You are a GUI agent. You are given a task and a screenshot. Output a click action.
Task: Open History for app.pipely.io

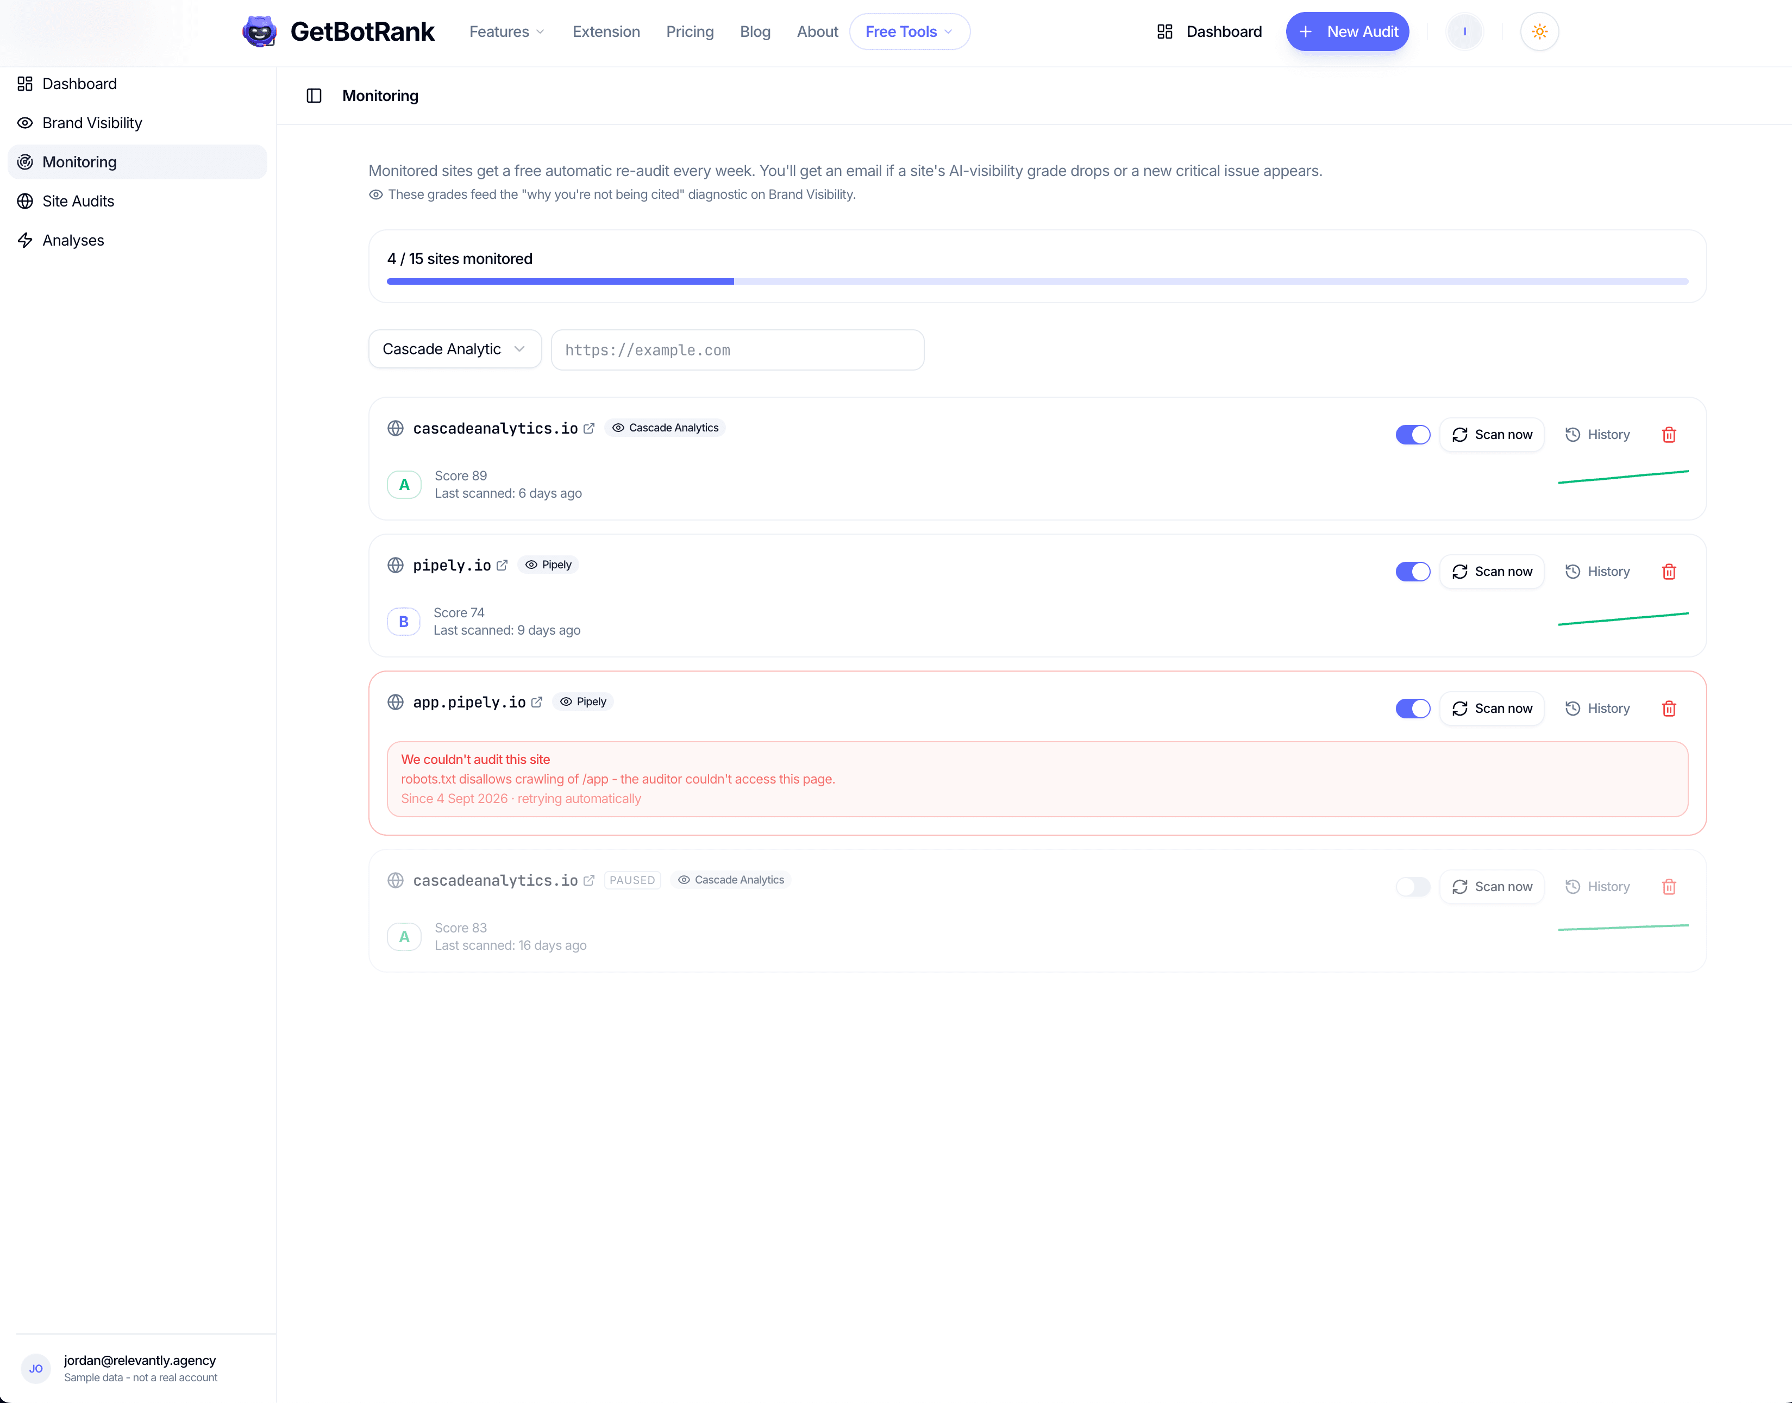pos(1597,708)
